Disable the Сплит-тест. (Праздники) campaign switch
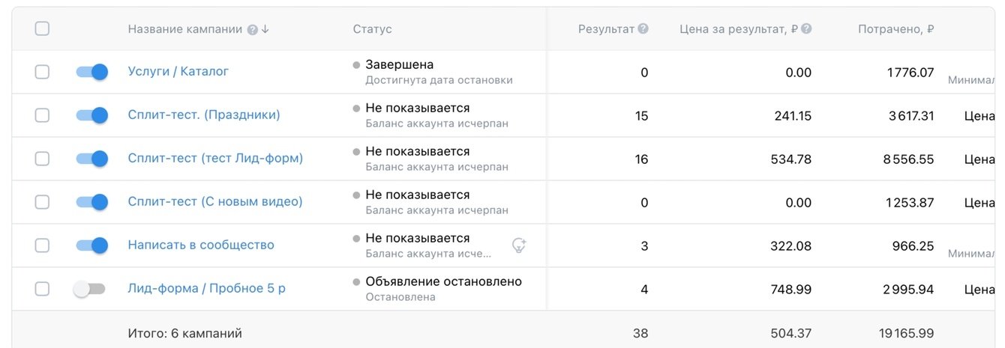 click(91, 115)
